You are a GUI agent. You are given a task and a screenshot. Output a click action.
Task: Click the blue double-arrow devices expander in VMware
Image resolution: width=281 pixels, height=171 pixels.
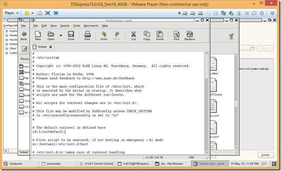[179, 13]
